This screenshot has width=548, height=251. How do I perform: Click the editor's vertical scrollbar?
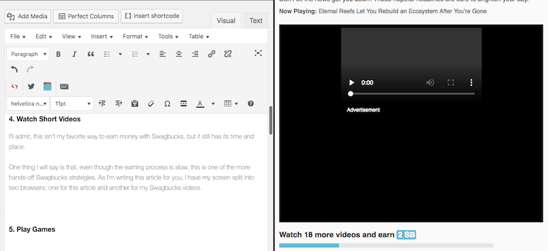[x=271, y=120]
